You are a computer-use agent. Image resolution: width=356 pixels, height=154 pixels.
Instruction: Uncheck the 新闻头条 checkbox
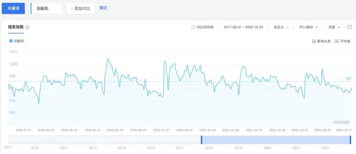pyautogui.click(x=314, y=41)
